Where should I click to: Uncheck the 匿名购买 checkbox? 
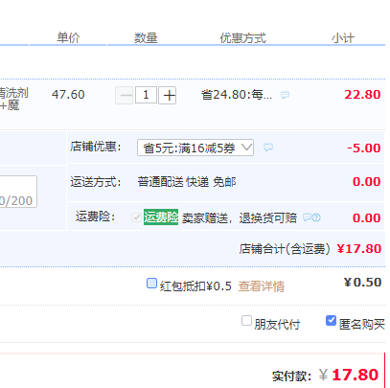point(331,320)
